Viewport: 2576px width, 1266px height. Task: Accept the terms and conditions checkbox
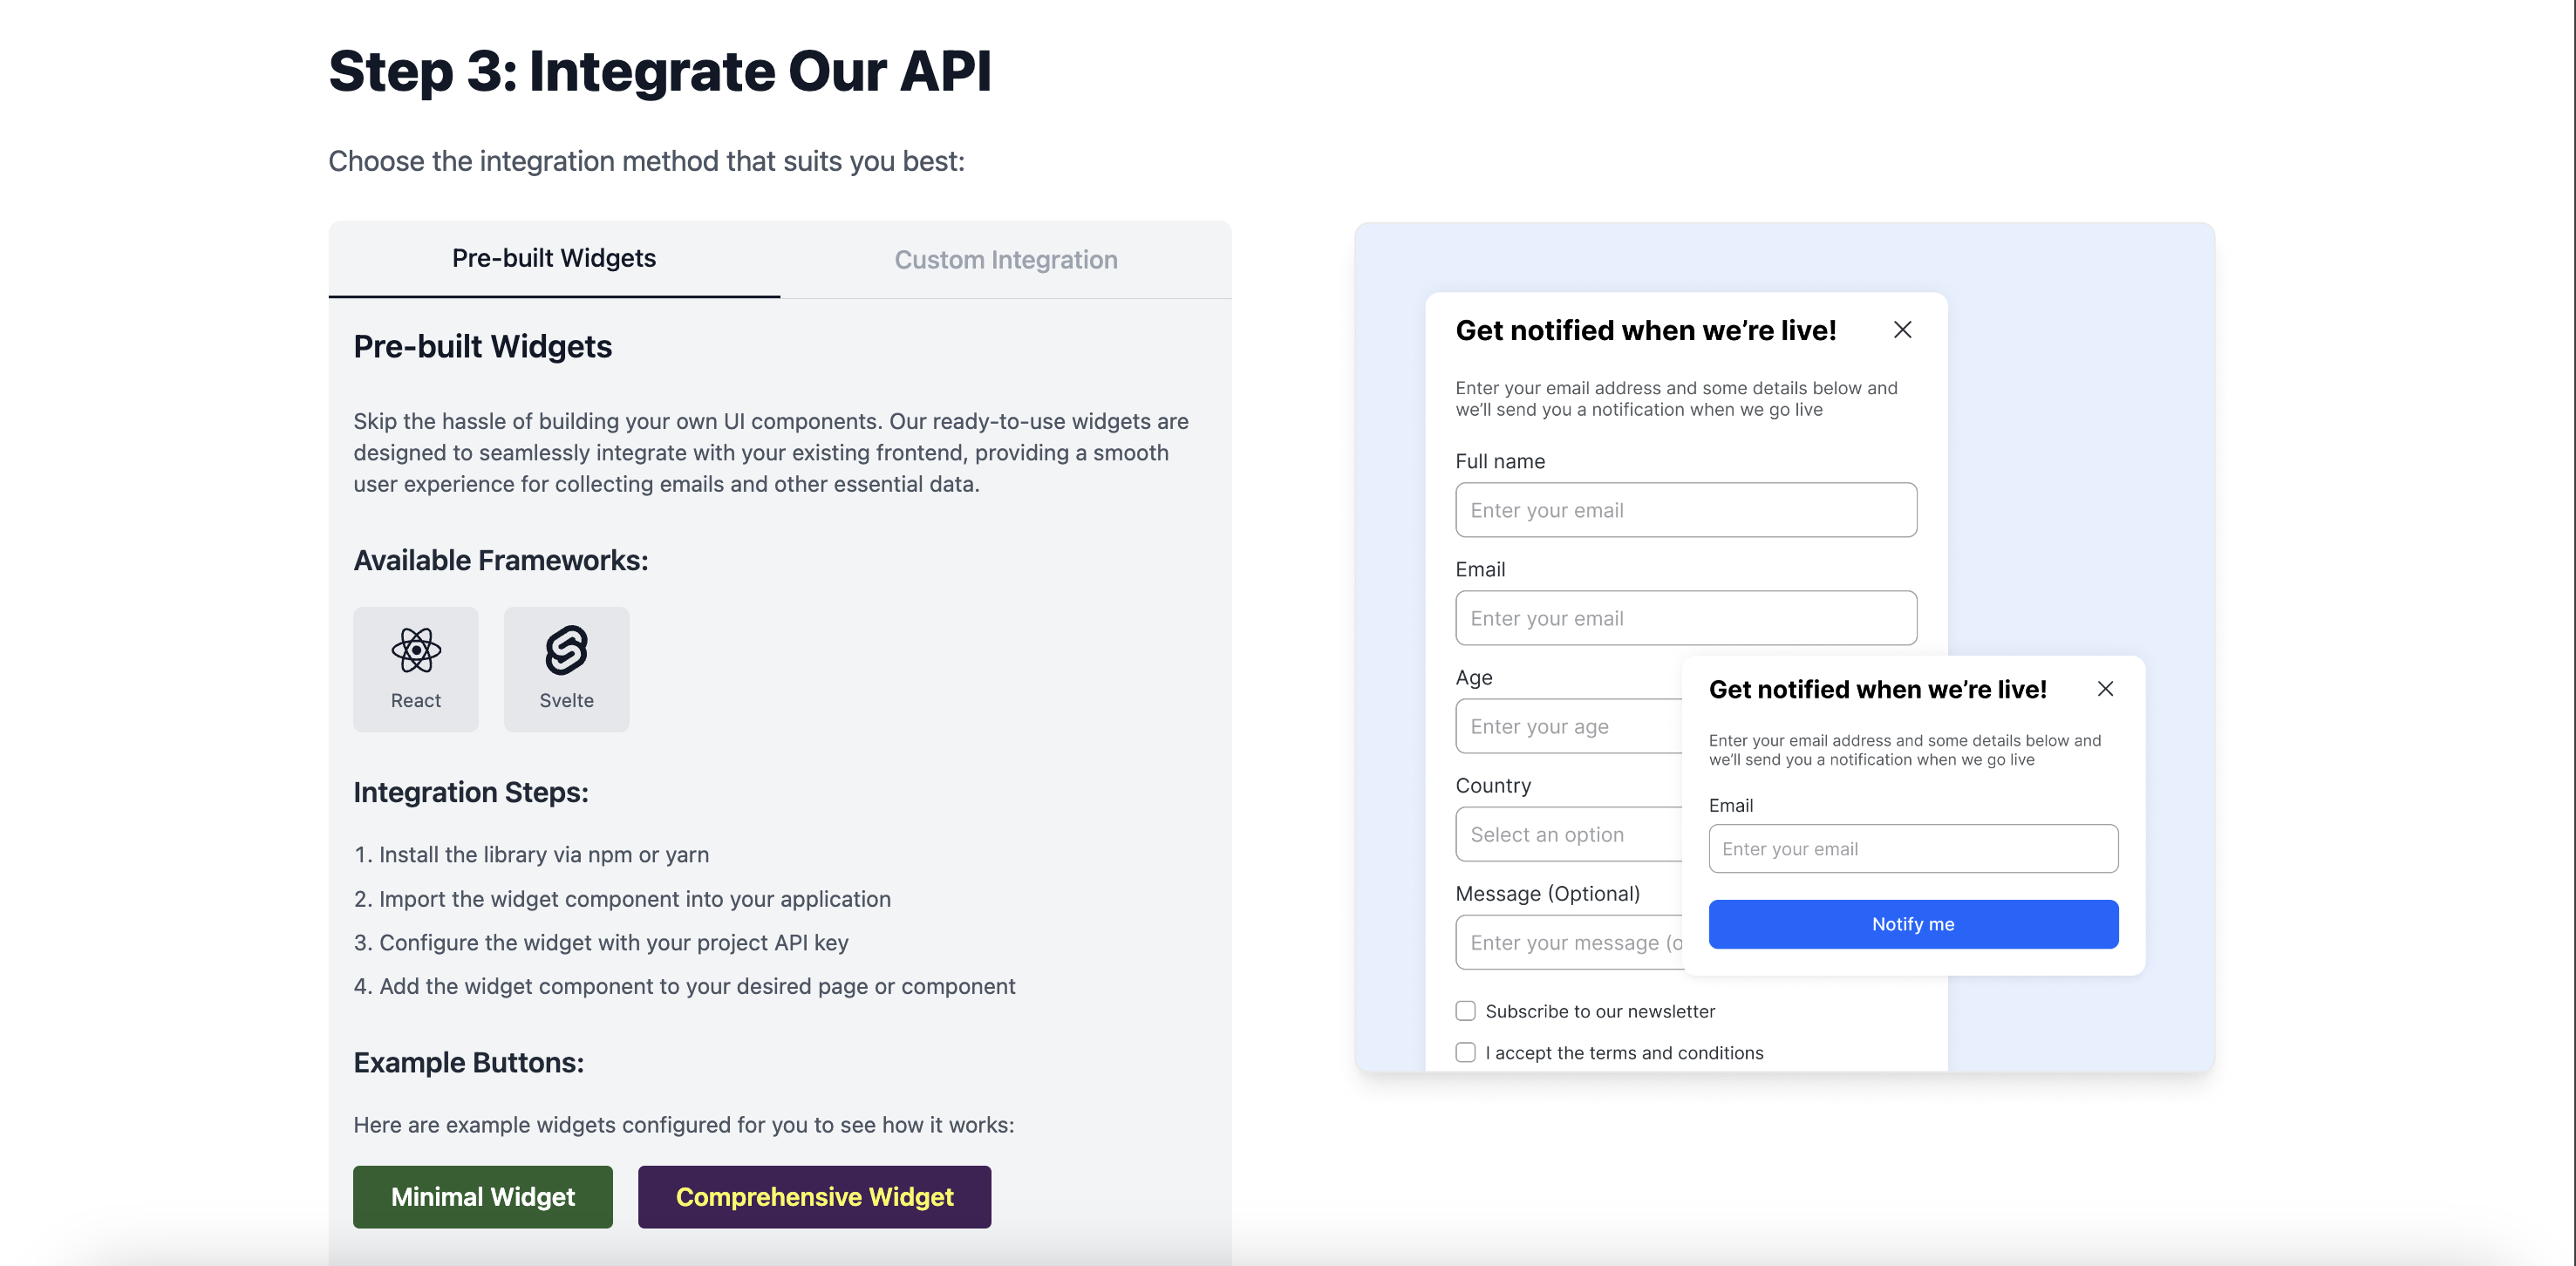point(1465,1052)
